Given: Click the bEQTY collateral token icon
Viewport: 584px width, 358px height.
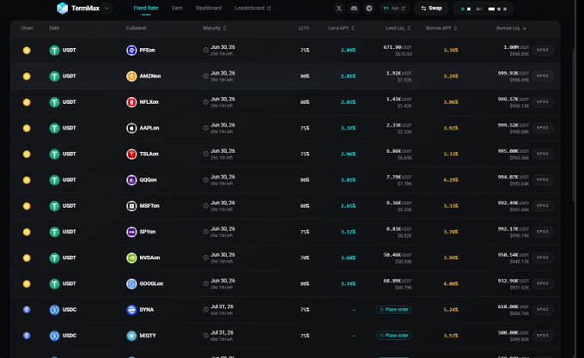Looking at the screenshot, I should click(131, 336).
